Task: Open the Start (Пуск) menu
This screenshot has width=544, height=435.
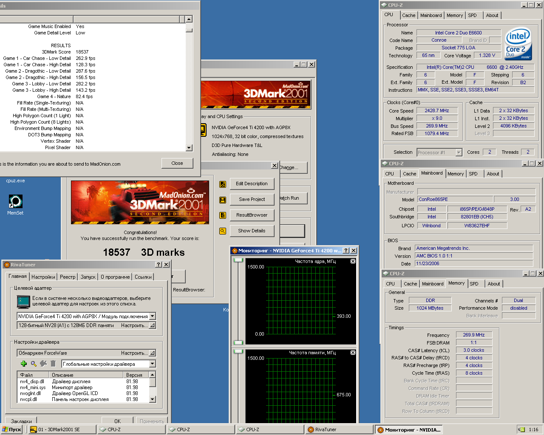Action: coord(11,429)
